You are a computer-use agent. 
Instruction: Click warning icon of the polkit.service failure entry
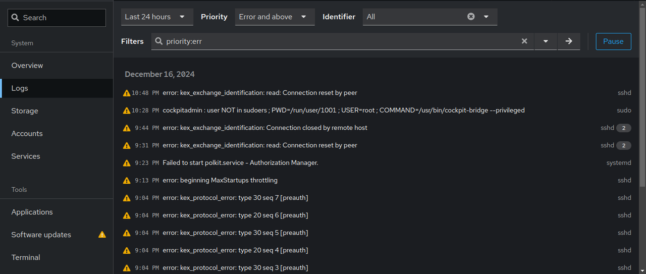tap(127, 162)
